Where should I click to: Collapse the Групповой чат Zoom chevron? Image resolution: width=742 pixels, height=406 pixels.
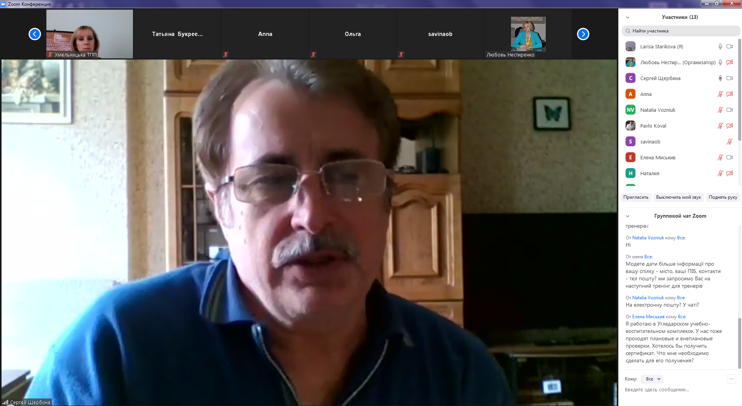point(628,216)
